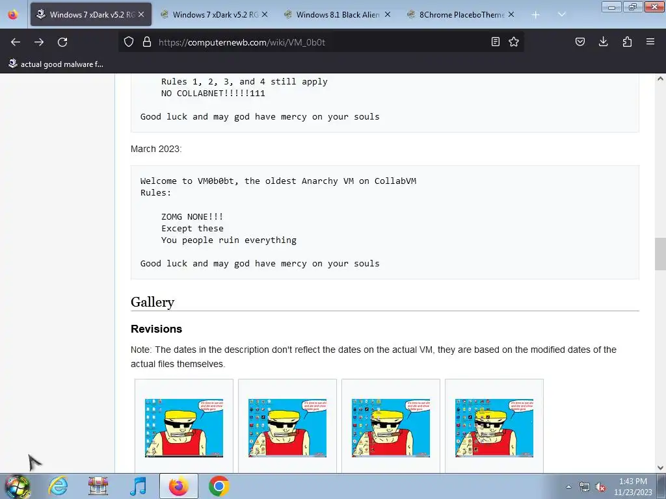Open the muted volume tray icon

(600, 487)
